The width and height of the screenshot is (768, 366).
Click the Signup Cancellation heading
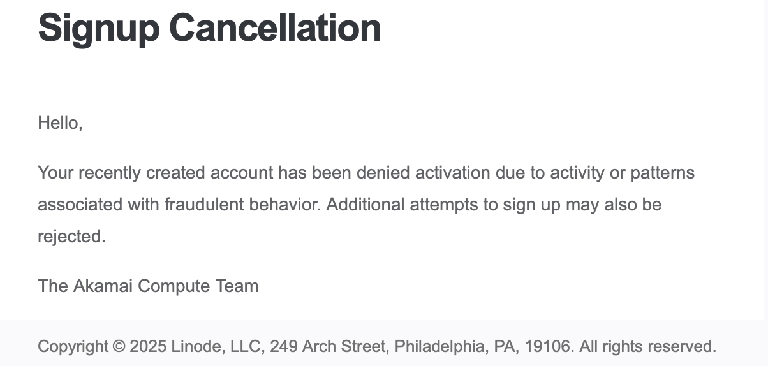209,27
